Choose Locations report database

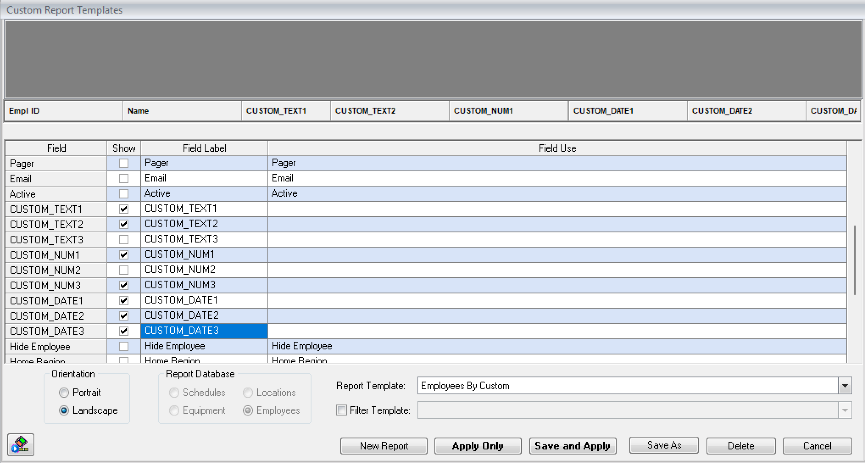pyautogui.click(x=248, y=393)
